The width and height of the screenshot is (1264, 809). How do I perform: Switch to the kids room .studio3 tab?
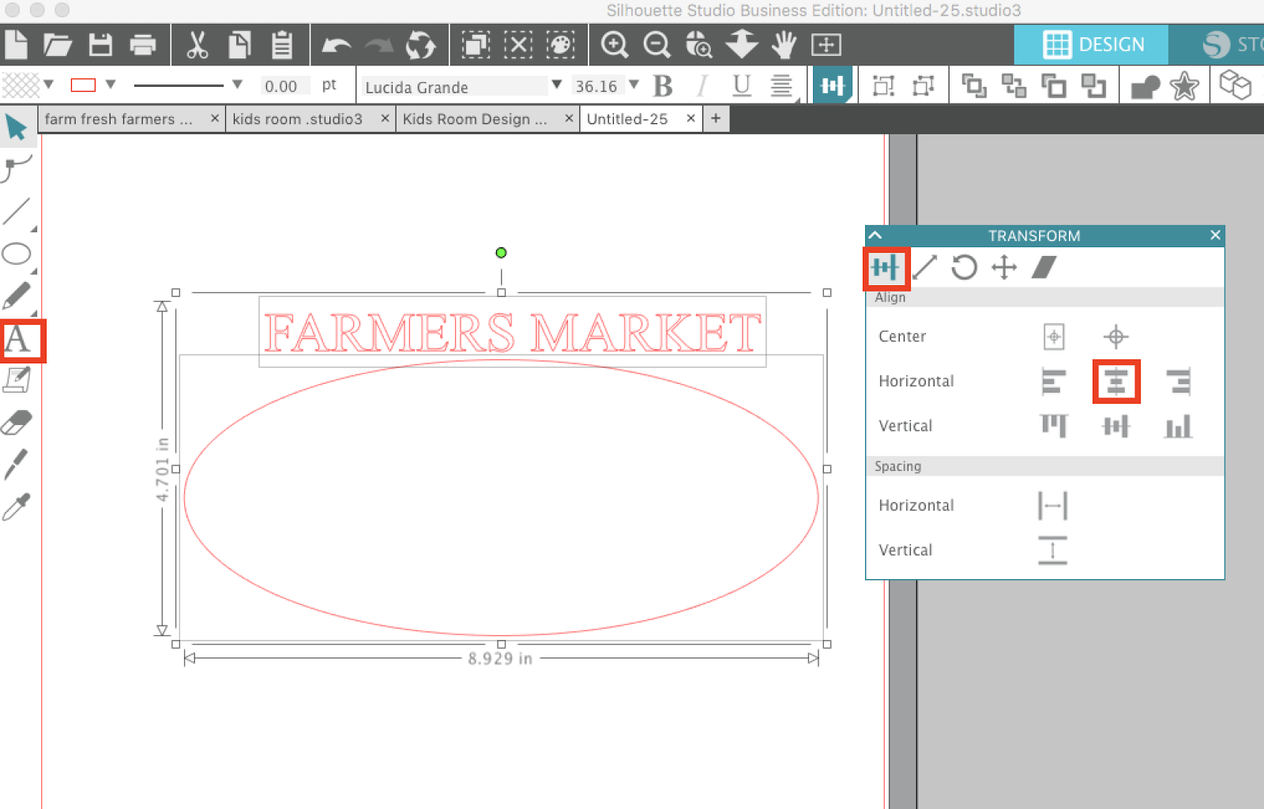click(x=296, y=119)
